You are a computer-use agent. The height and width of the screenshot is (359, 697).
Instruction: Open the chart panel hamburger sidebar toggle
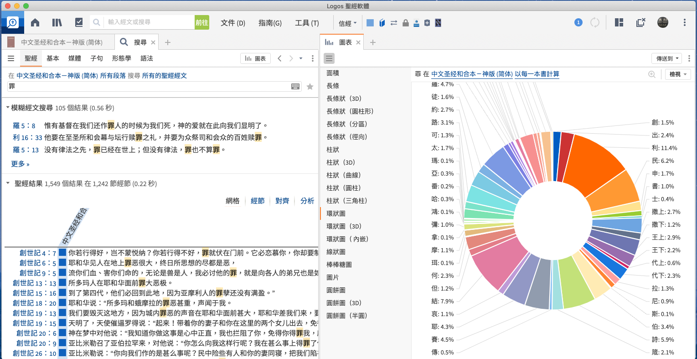pos(329,58)
